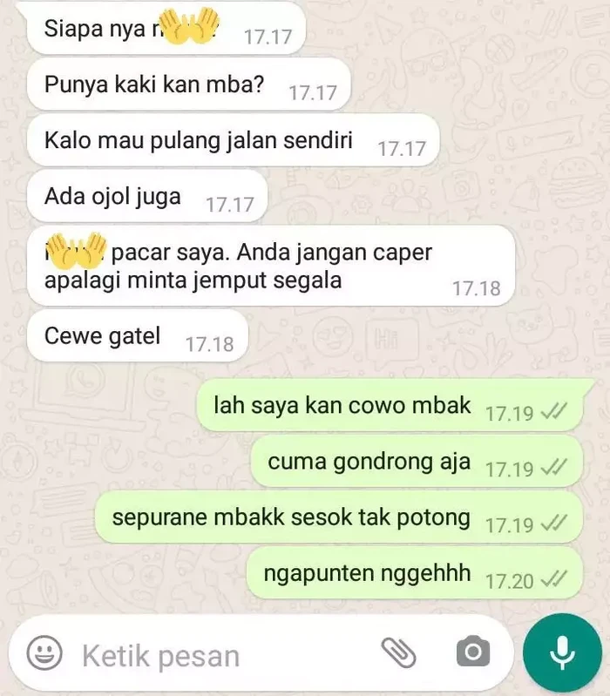Viewport: 610px width, 696px height.
Task: Tap the green microphone voice button
Action: pyautogui.click(x=562, y=652)
